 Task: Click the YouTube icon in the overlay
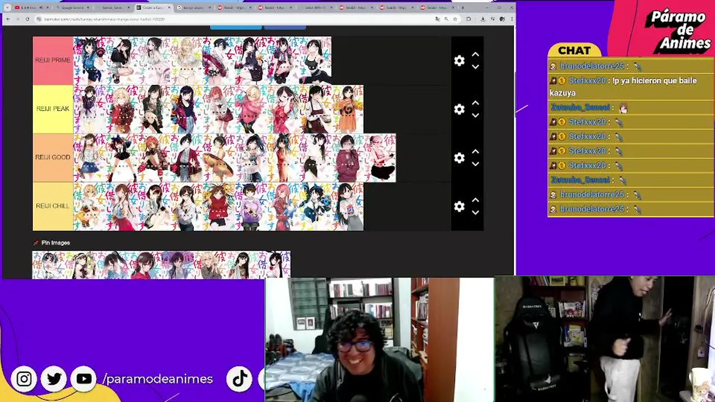(x=84, y=379)
